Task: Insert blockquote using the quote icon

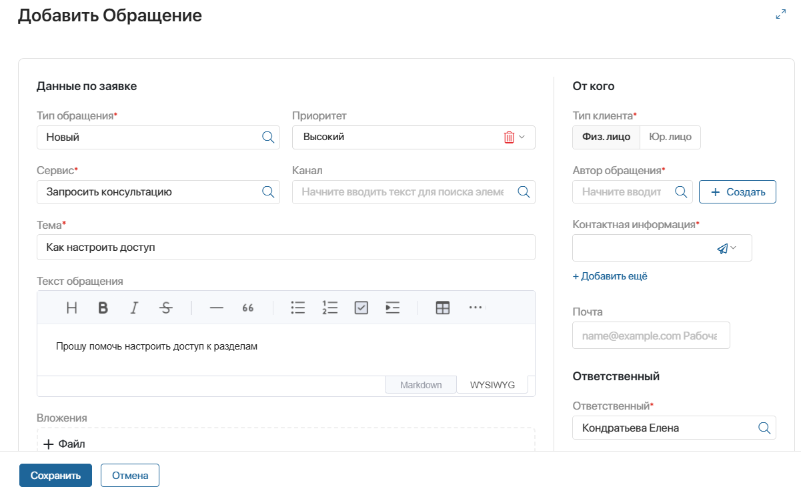Action: coord(248,308)
